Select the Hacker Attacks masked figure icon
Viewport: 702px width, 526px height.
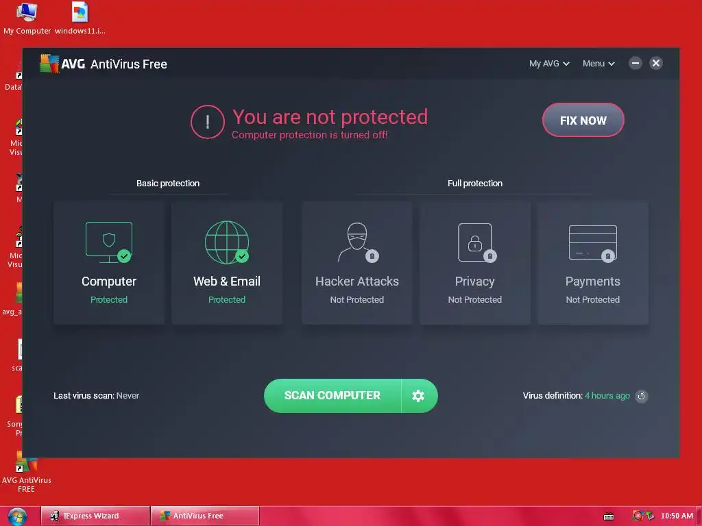(358, 242)
